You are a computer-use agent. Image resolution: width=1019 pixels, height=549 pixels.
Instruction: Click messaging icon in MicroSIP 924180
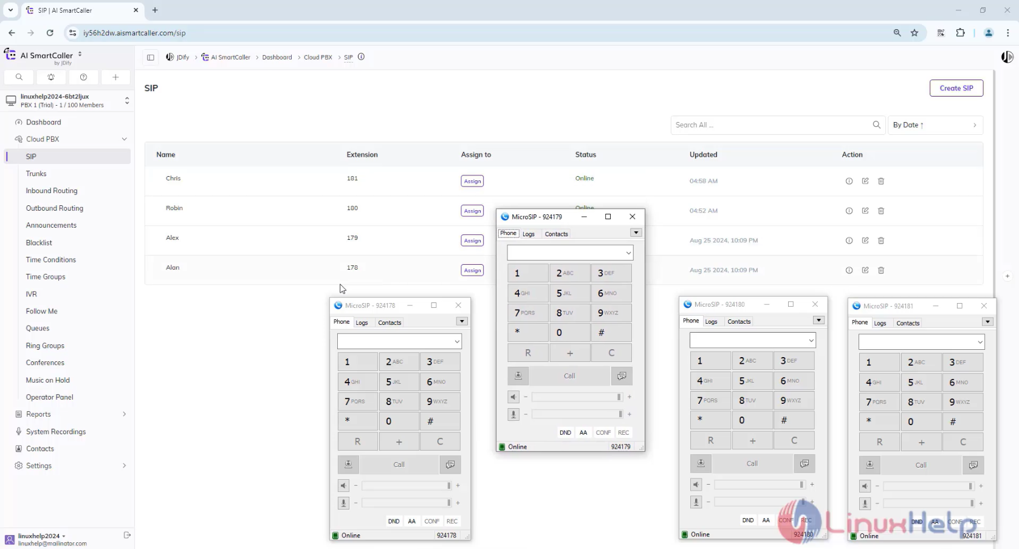(804, 463)
